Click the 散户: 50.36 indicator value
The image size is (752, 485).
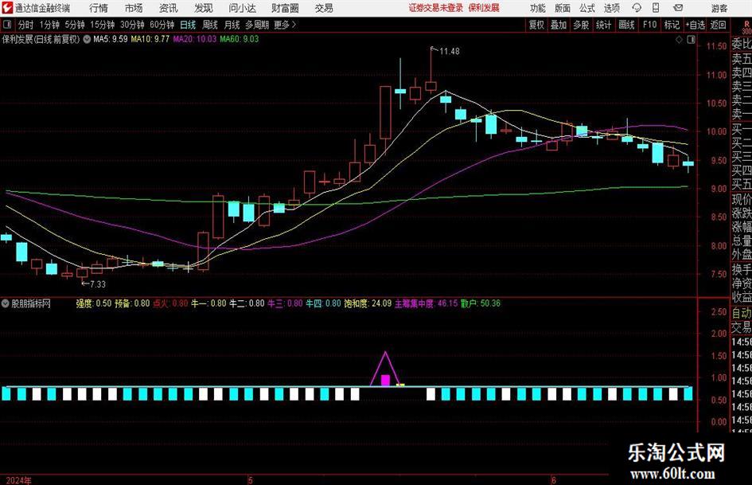pos(481,303)
